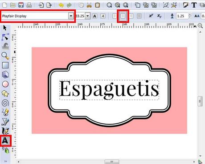Unlink the selected clone
The height and width of the screenshot is (164, 205).
coord(154,5)
